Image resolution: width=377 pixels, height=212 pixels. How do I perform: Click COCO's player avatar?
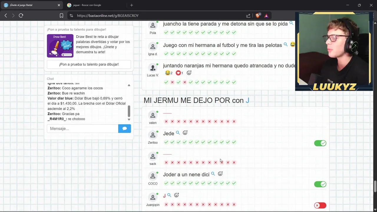click(x=153, y=176)
